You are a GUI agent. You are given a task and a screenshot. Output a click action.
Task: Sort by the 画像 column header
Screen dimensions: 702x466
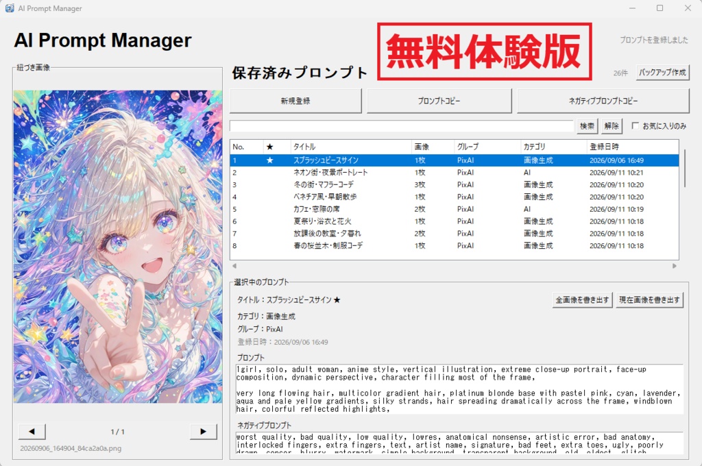[433, 147]
